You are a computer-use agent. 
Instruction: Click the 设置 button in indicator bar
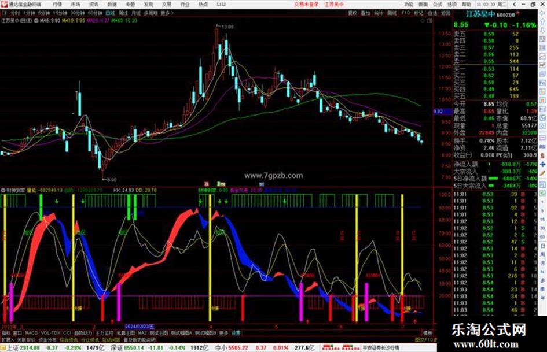click(236, 333)
